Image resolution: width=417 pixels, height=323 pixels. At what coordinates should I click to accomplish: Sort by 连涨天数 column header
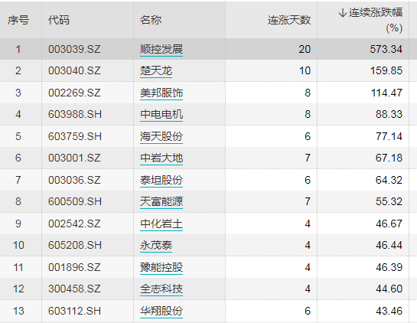coord(289,20)
